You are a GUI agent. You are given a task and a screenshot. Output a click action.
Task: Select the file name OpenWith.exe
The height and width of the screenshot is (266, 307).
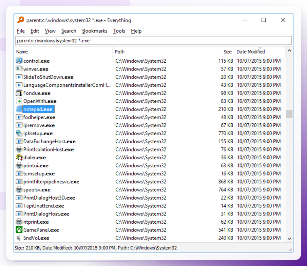40,101
